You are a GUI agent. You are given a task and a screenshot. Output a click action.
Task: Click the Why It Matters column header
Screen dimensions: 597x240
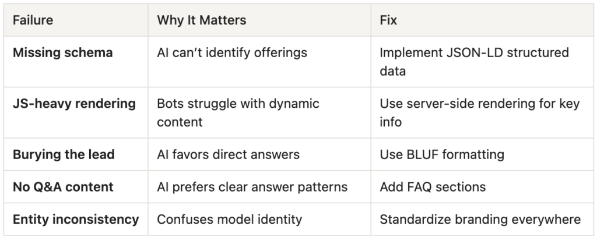pyautogui.click(x=202, y=20)
